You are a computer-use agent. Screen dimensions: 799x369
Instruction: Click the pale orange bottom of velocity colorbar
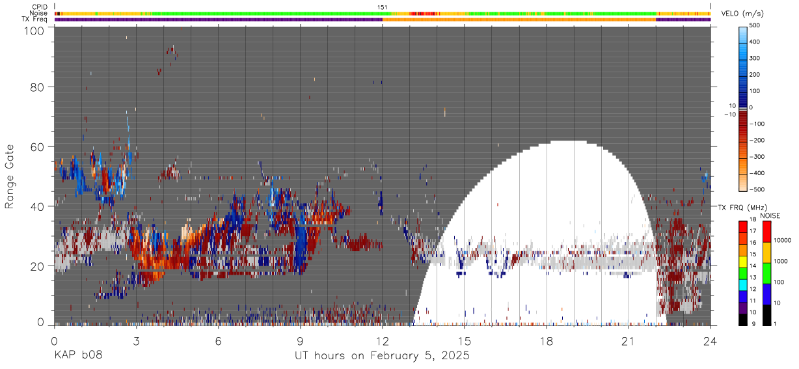click(742, 184)
